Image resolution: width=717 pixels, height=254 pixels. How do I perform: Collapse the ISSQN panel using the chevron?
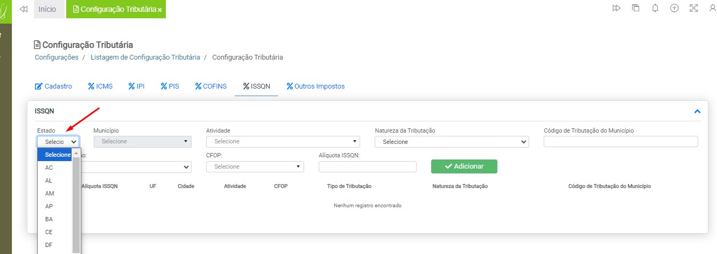(697, 112)
